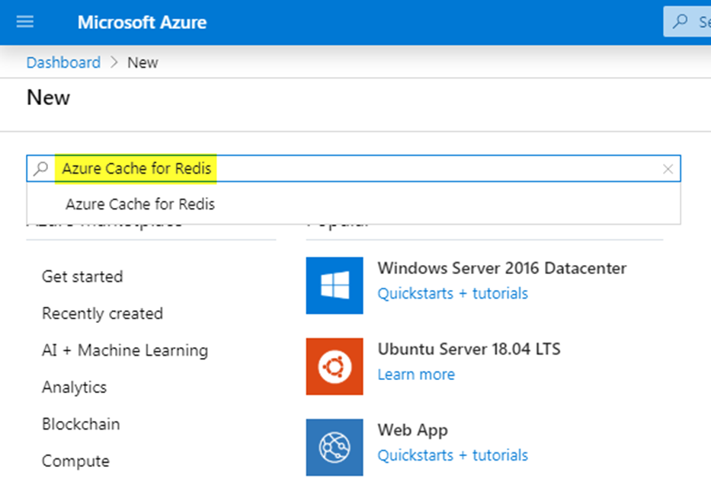Open Get started category

(x=82, y=276)
